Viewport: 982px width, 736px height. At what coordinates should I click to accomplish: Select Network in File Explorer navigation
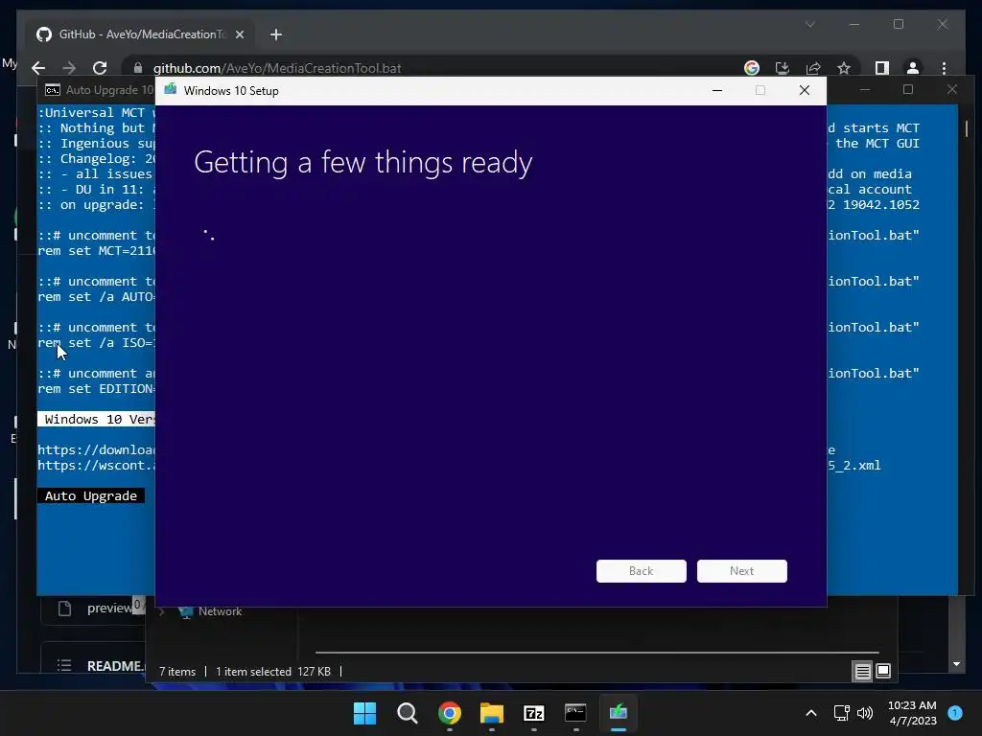click(x=220, y=611)
